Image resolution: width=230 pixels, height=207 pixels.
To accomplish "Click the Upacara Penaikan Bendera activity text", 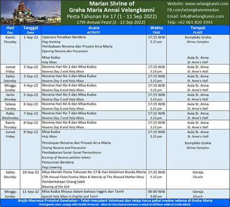I will point(64,37).
